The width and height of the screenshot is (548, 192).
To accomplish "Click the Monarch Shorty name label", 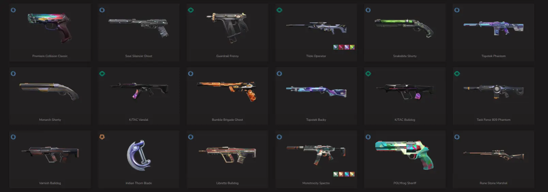I will [50, 120].
